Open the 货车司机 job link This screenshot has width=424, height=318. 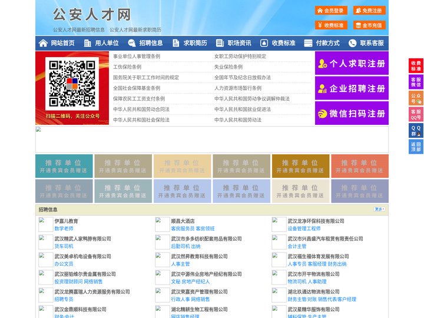pos(64,246)
